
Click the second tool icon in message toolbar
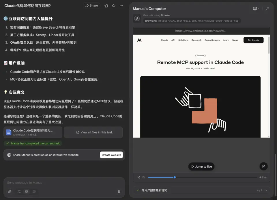[x=27, y=192]
